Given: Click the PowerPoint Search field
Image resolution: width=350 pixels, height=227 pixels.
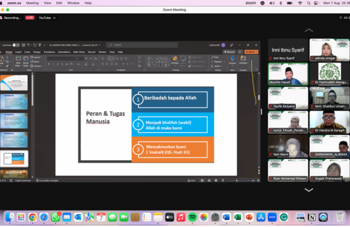Looking at the screenshot, I should point(142,45).
